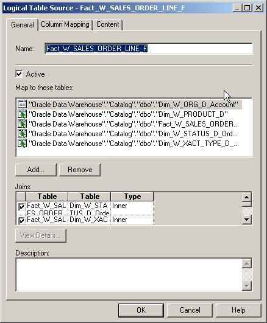Click into the Name input field

(148, 49)
